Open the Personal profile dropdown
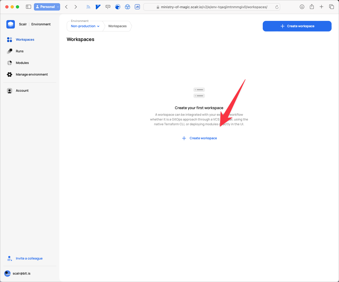This screenshot has height=282, width=339. pos(47,7)
